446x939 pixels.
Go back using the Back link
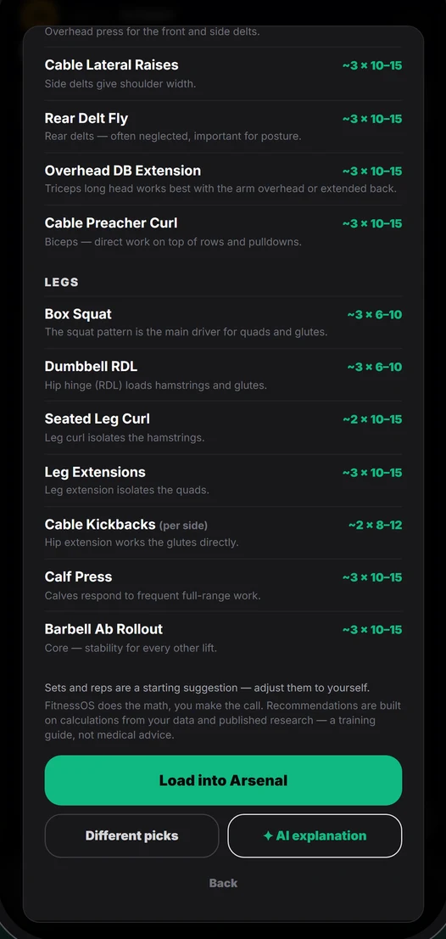pyautogui.click(x=223, y=883)
